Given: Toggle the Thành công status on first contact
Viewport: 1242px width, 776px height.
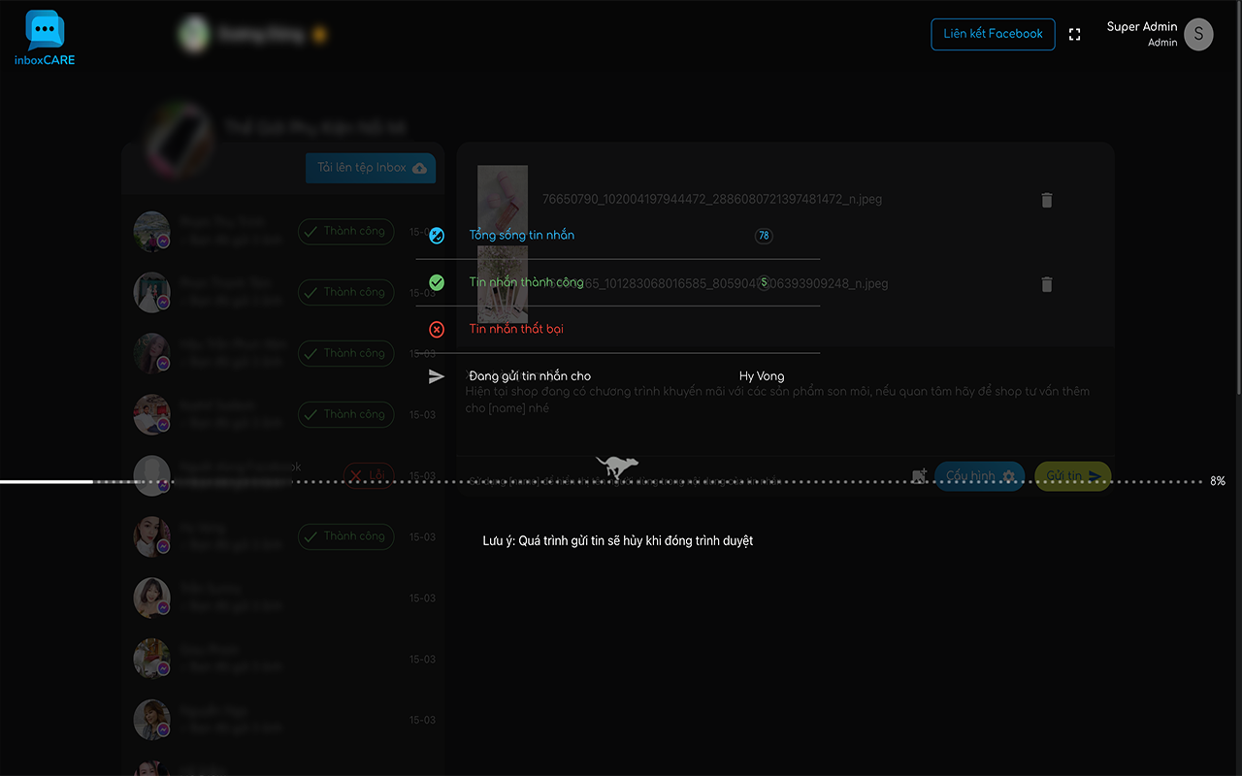Looking at the screenshot, I should pyautogui.click(x=345, y=231).
